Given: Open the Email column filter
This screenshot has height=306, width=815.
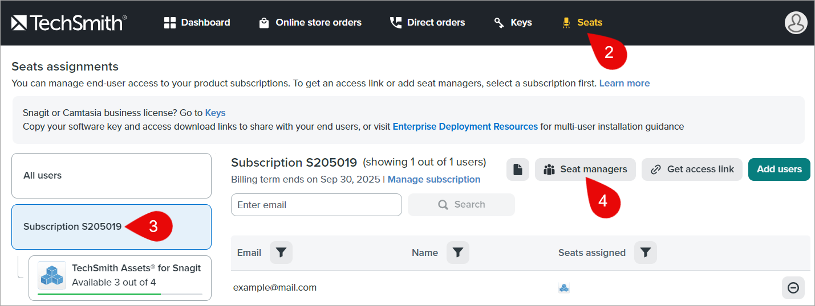Looking at the screenshot, I should (281, 253).
